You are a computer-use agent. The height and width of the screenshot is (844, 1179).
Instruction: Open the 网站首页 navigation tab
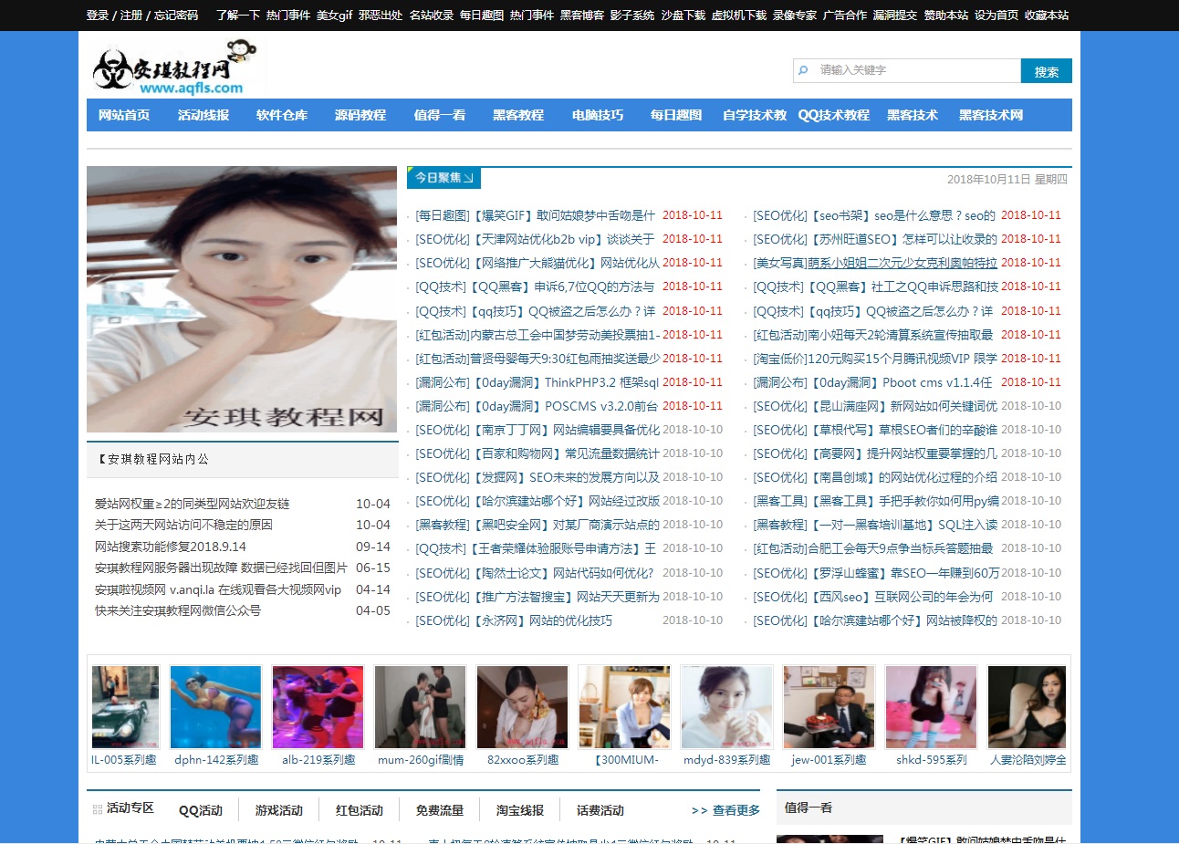pyautogui.click(x=124, y=115)
